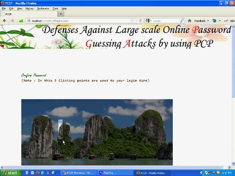Open the dropdown arrow beside globe icon
Viewport: 235px width, 176px height.
point(220,21)
